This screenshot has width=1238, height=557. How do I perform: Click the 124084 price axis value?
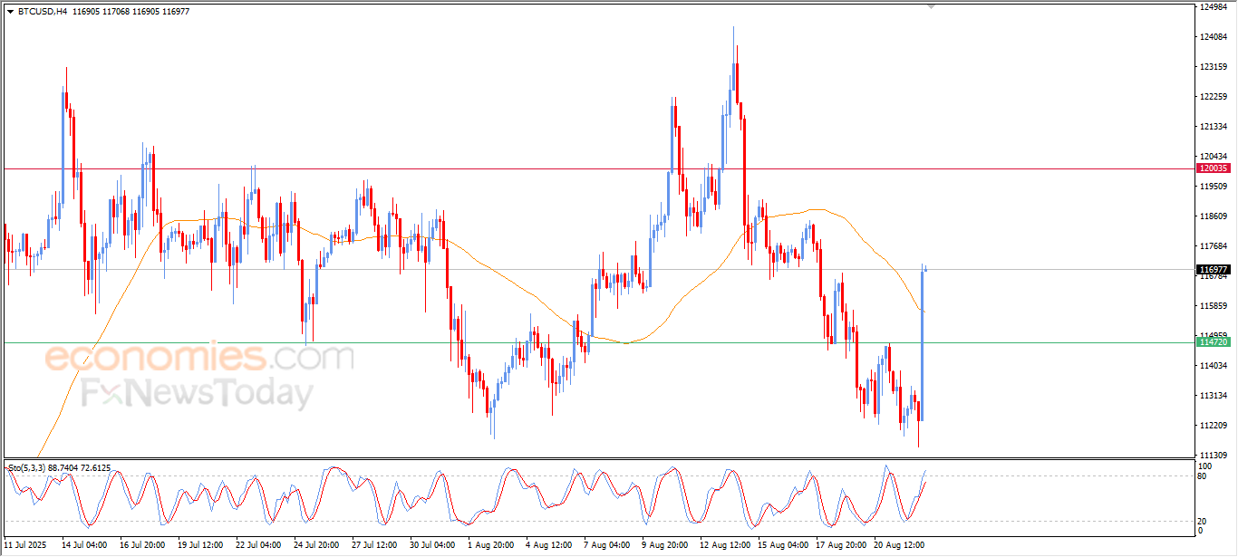pos(1214,37)
